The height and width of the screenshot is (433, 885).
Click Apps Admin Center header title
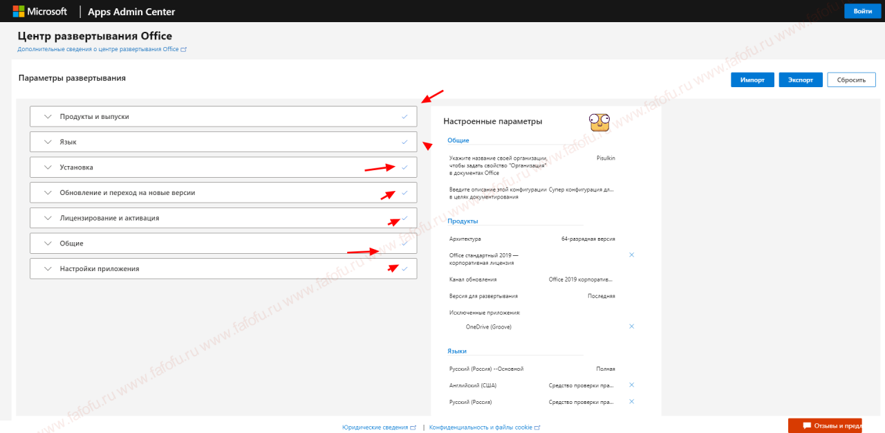coord(131,12)
